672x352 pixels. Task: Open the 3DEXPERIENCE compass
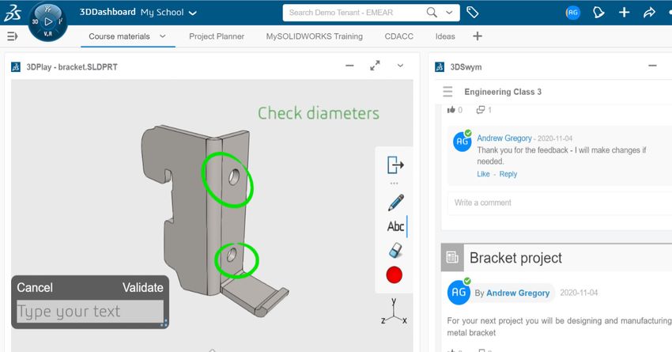tap(48, 21)
